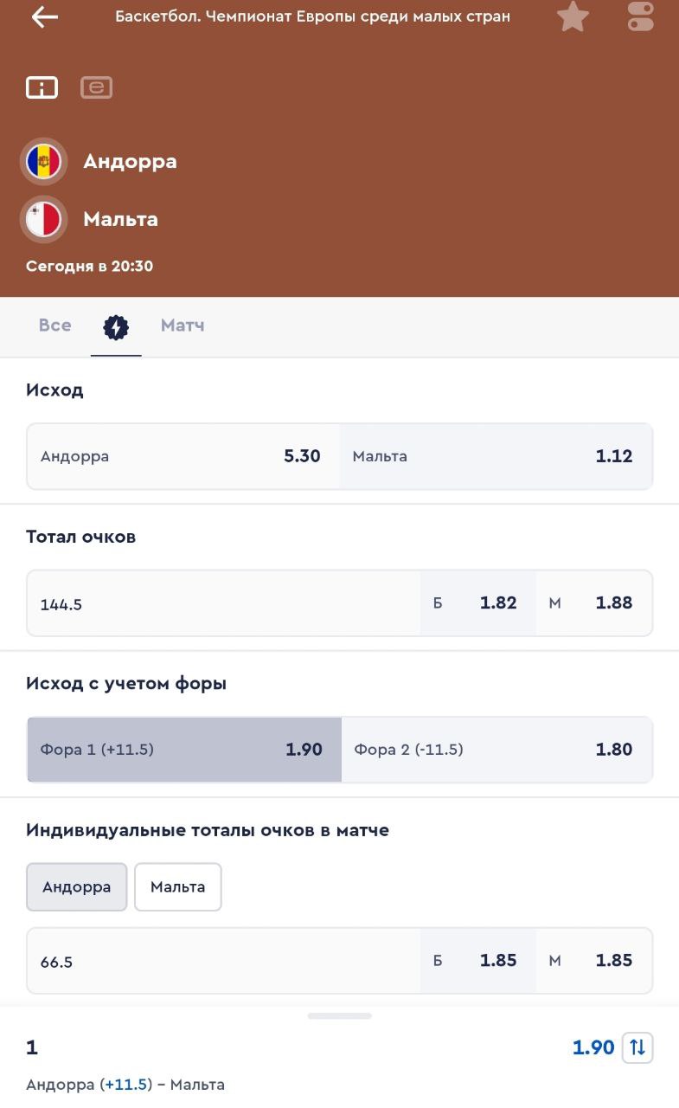Screen dimensions: 679x1108
Task: Switch to the lightning quick-bets tab
Action: click(116, 326)
